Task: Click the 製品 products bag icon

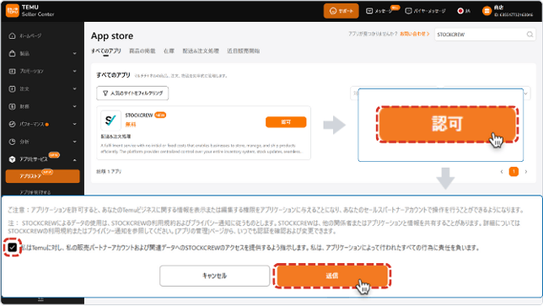Action: click(12, 53)
